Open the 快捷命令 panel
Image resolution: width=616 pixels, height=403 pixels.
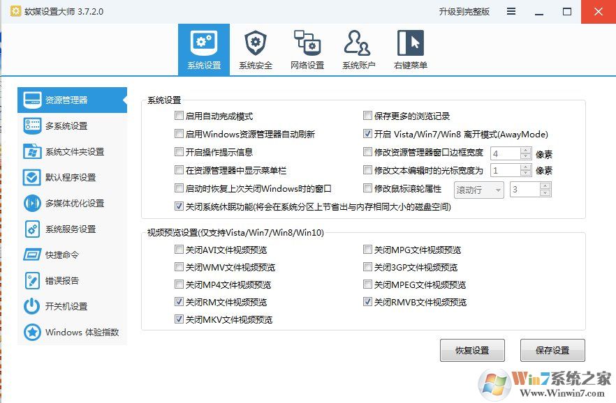[31, 254]
